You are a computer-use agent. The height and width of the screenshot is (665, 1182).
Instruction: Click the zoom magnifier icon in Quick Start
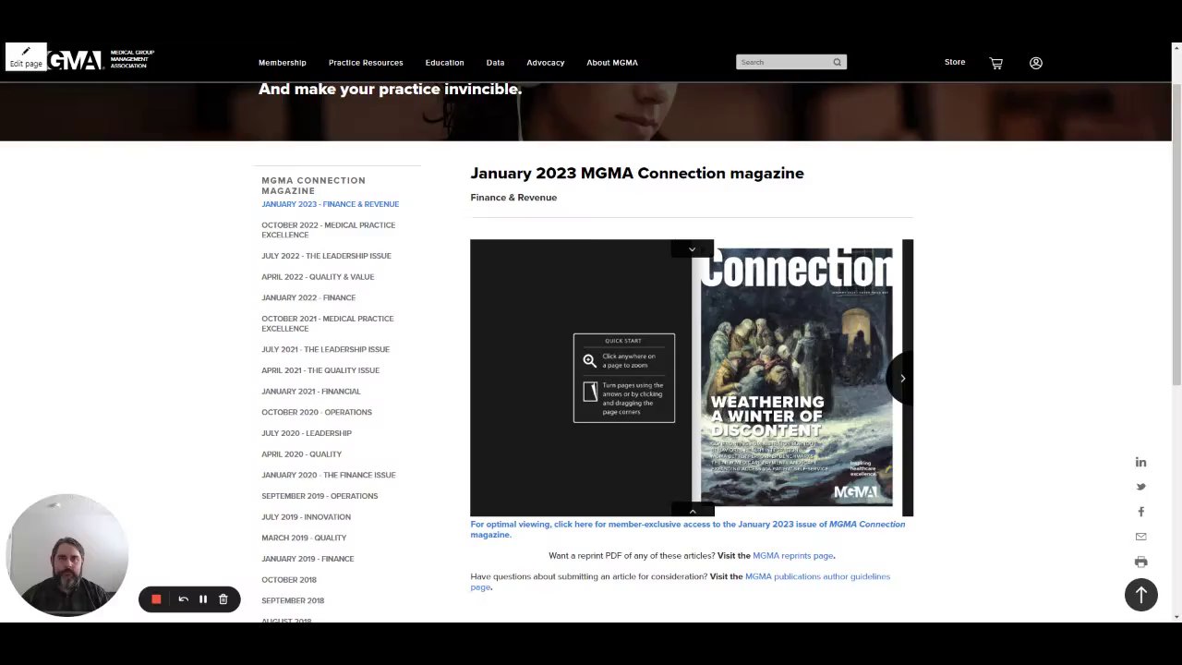589,360
